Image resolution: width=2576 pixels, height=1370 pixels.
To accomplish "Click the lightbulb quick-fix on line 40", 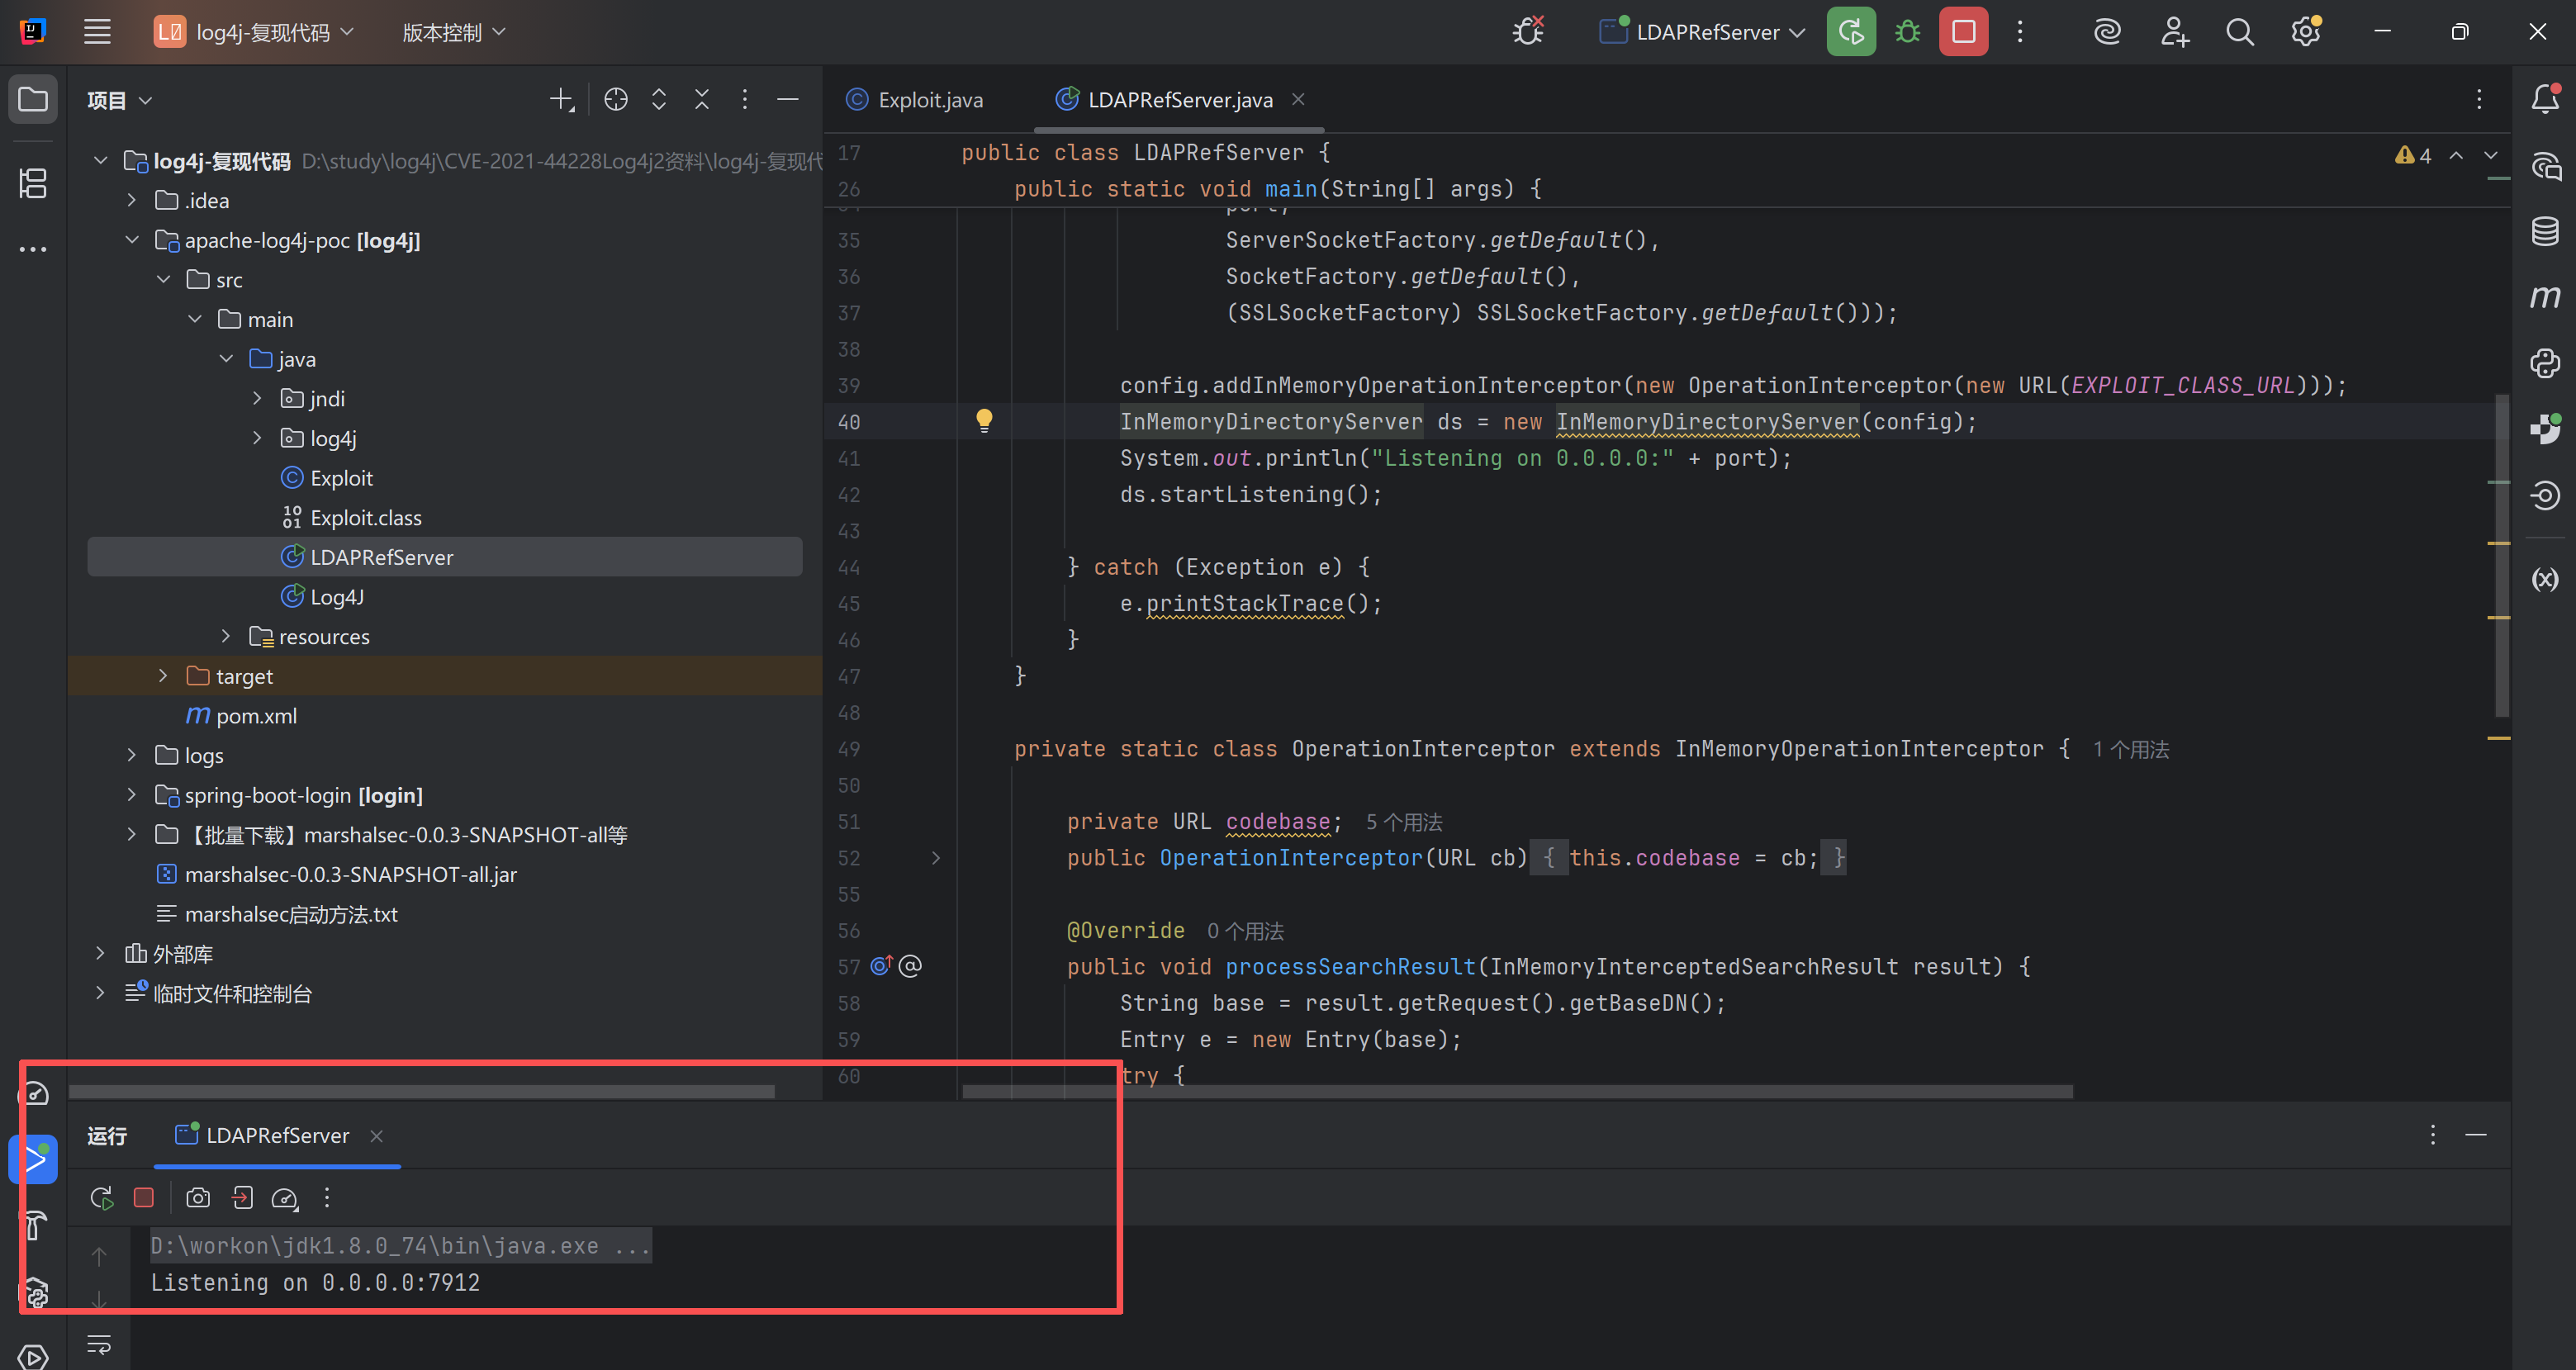I will 984,420.
